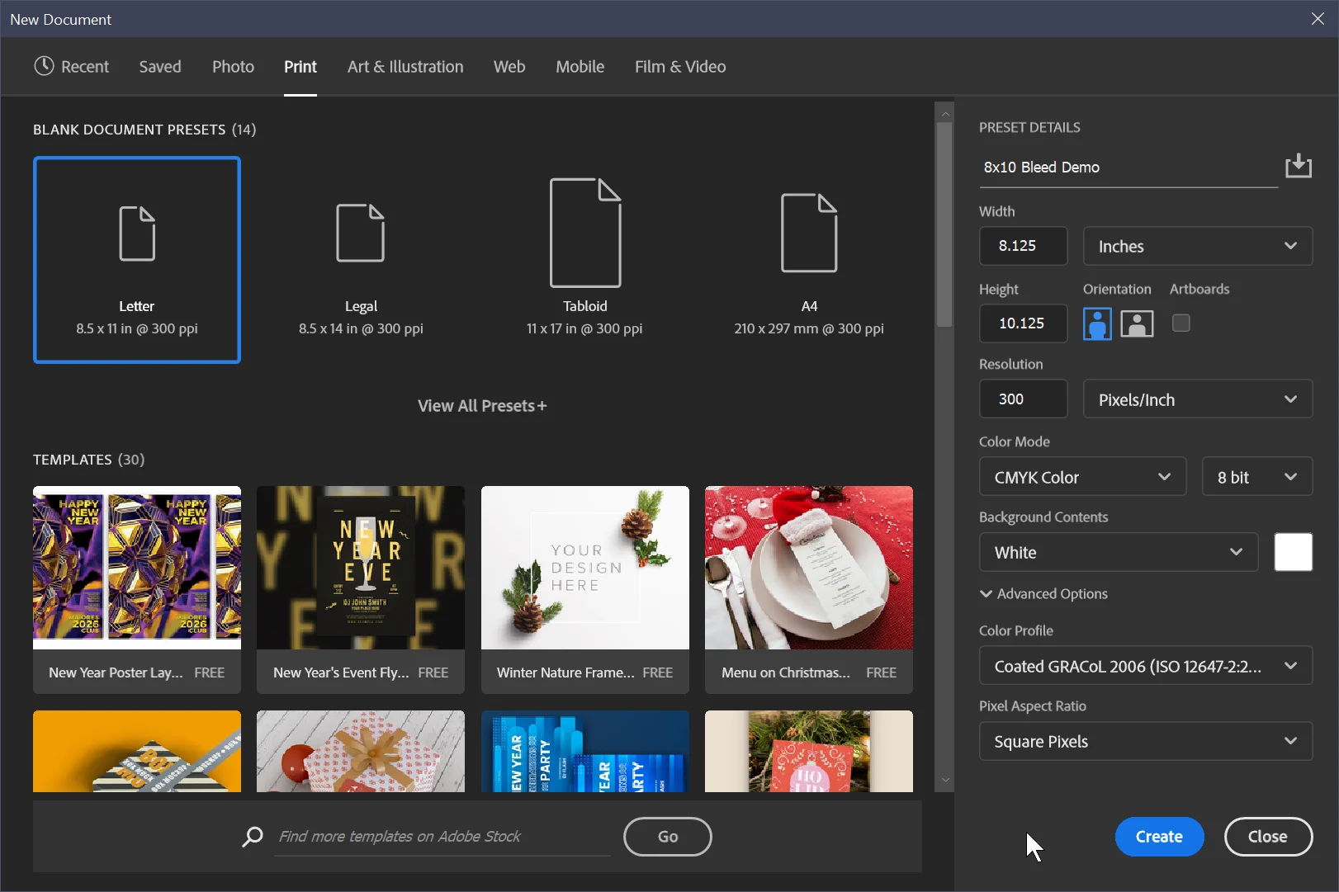This screenshot has width=1339, height=892.
Task: Open the Winter Nature Frame template thumbnail
Action: click(x=584, y=568)
